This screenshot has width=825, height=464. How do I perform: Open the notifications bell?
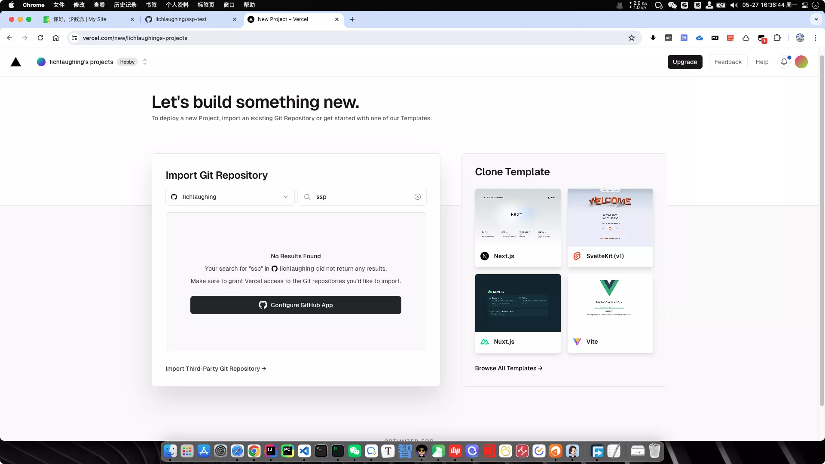(x=784, y=62)
